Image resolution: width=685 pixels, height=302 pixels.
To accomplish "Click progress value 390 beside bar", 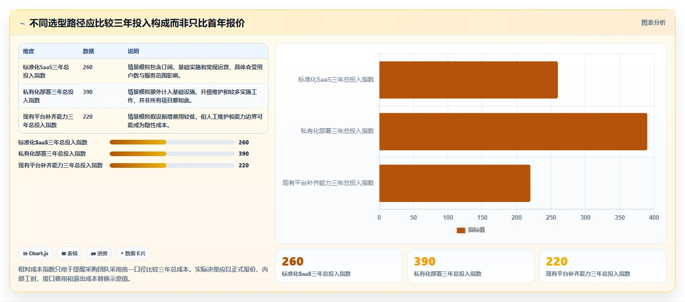I will tap(244, 154).
